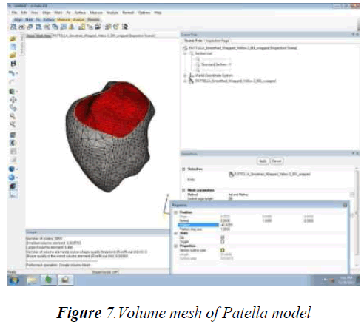The height and width of the screenshot is (324, 364).
Task: Toggle the Toggle checkbox under State
Action: point(223,242)
